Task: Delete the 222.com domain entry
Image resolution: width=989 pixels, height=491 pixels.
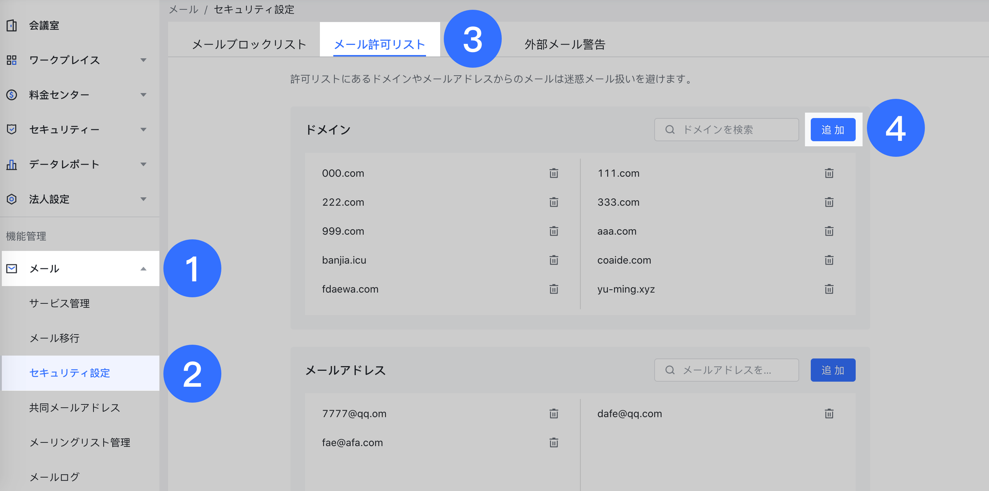Action: click(x=554, y=202)
